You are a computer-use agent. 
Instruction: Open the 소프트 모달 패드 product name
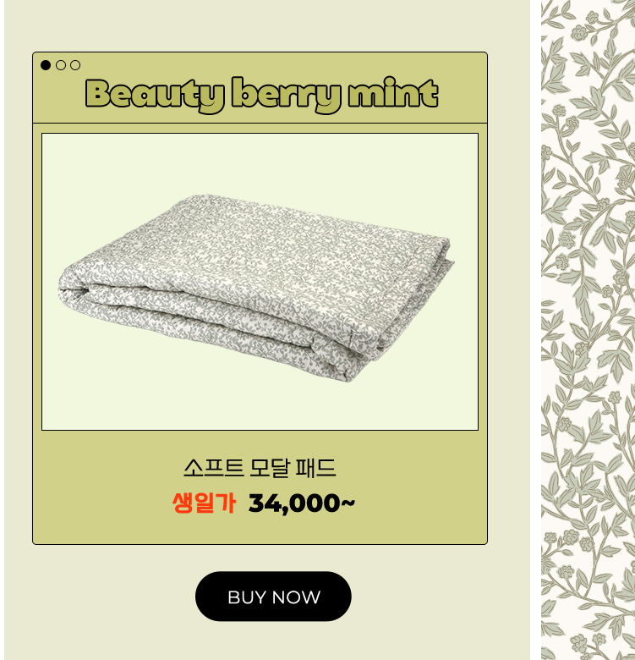[x=260, y=468]
